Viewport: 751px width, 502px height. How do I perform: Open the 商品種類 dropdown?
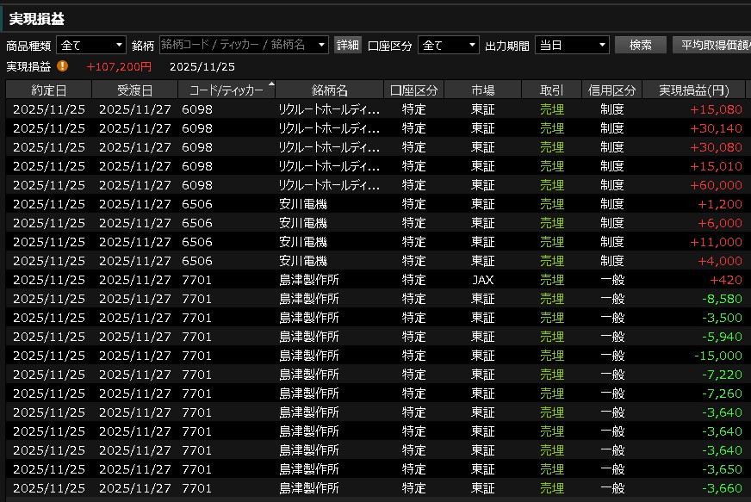(x=90, y=45)
